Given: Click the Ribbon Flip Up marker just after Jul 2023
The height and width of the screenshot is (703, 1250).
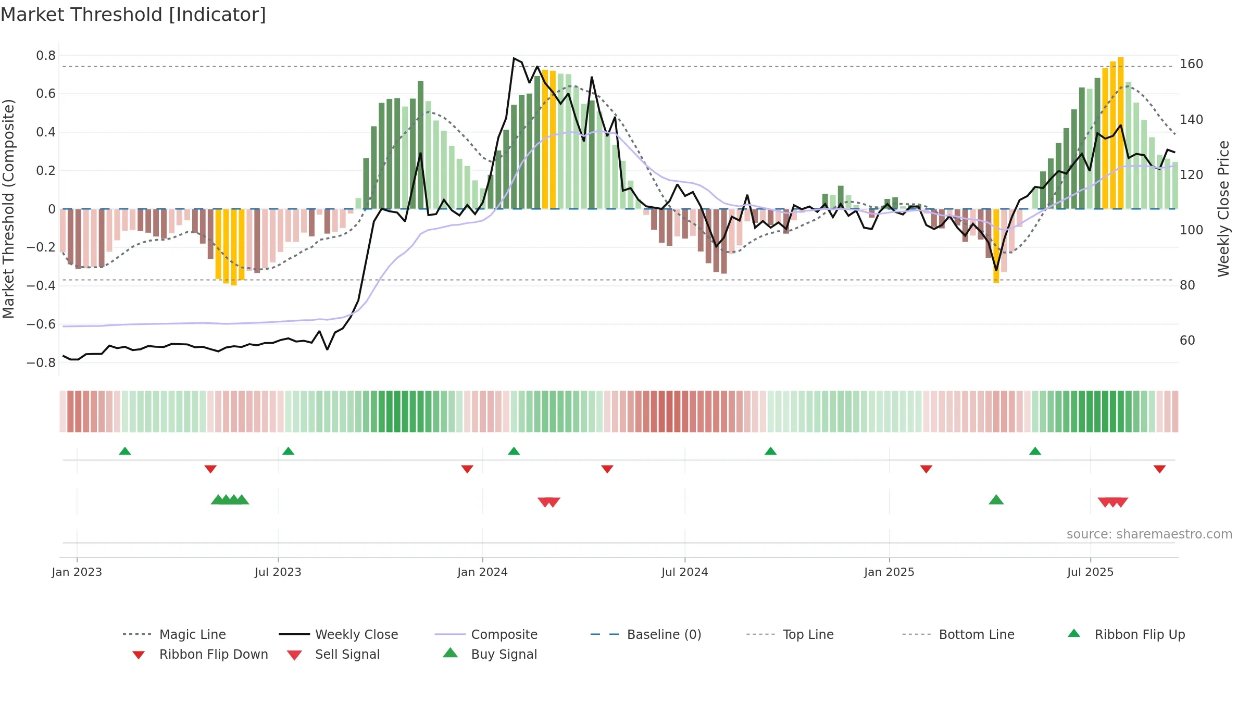Looking at the screenshot, I should point(289,451).
